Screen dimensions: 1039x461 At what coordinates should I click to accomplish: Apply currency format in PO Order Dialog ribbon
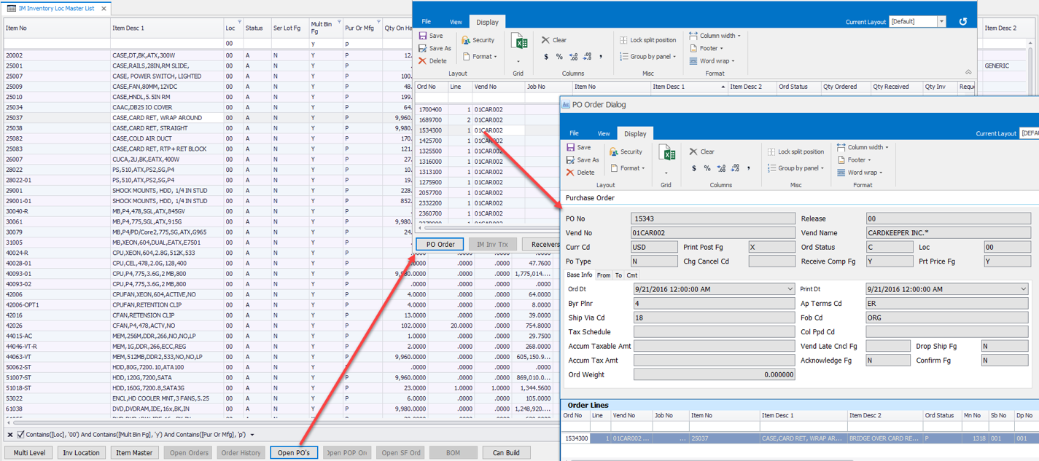click(693, 168)
